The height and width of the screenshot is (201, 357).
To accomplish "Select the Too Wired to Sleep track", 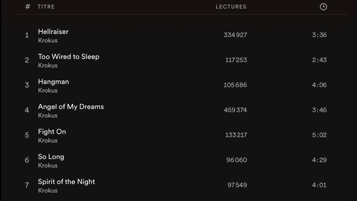I will 69,57.
